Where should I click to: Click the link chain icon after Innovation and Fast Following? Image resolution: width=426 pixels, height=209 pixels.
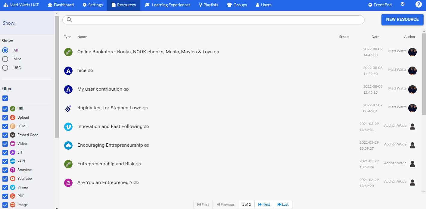146,127
